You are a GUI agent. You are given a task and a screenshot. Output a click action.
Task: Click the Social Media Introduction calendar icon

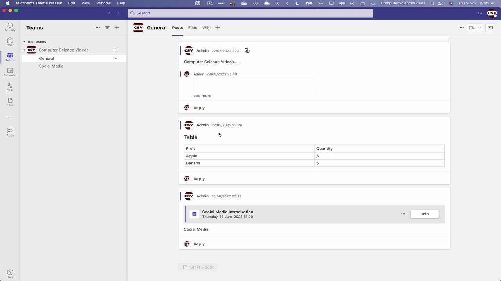(195, 214)
